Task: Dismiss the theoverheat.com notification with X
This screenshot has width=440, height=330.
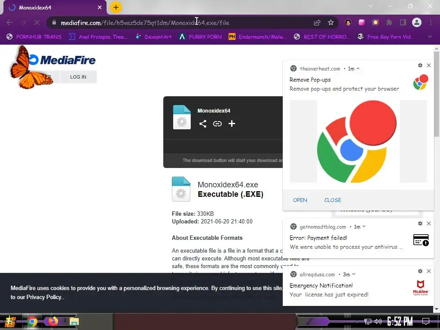Action: [429, 65]
